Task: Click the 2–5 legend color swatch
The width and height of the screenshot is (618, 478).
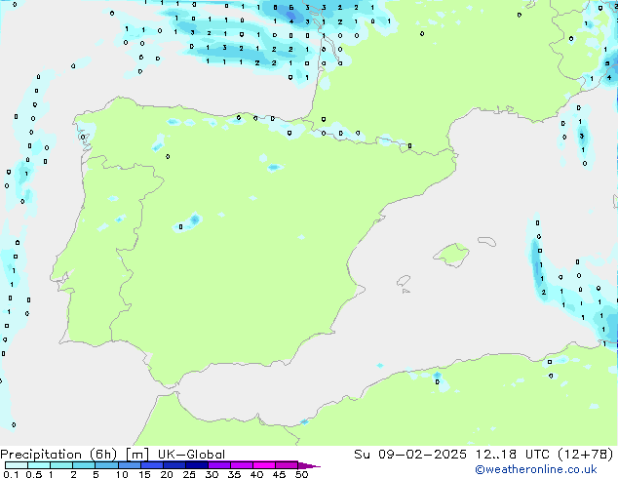Action: (84, 465)
